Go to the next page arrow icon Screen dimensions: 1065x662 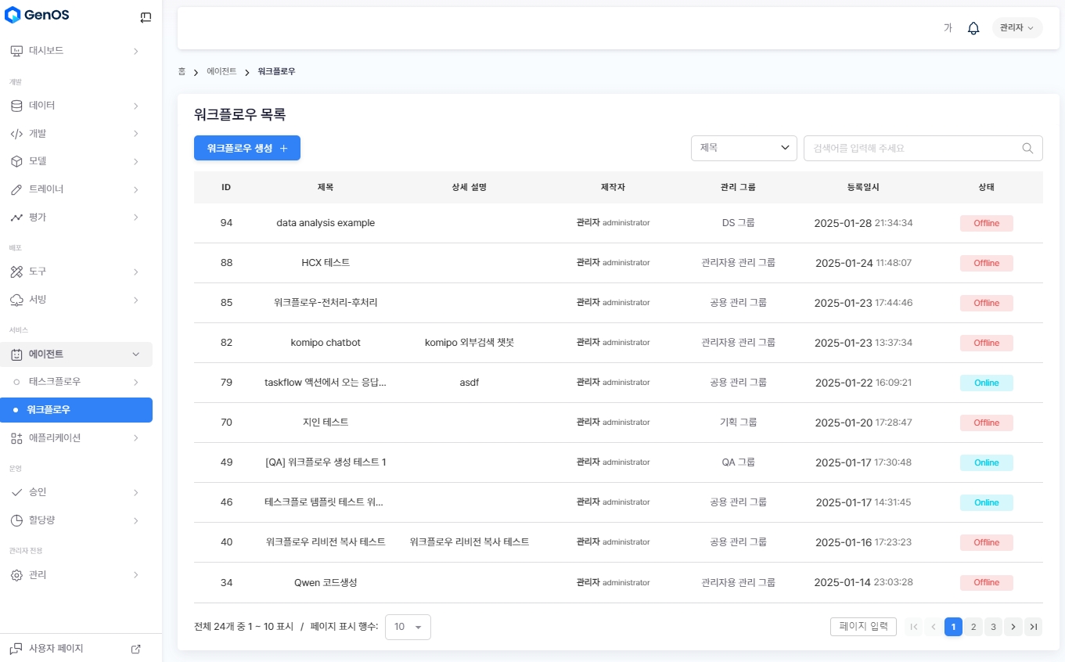point(1013,627)
